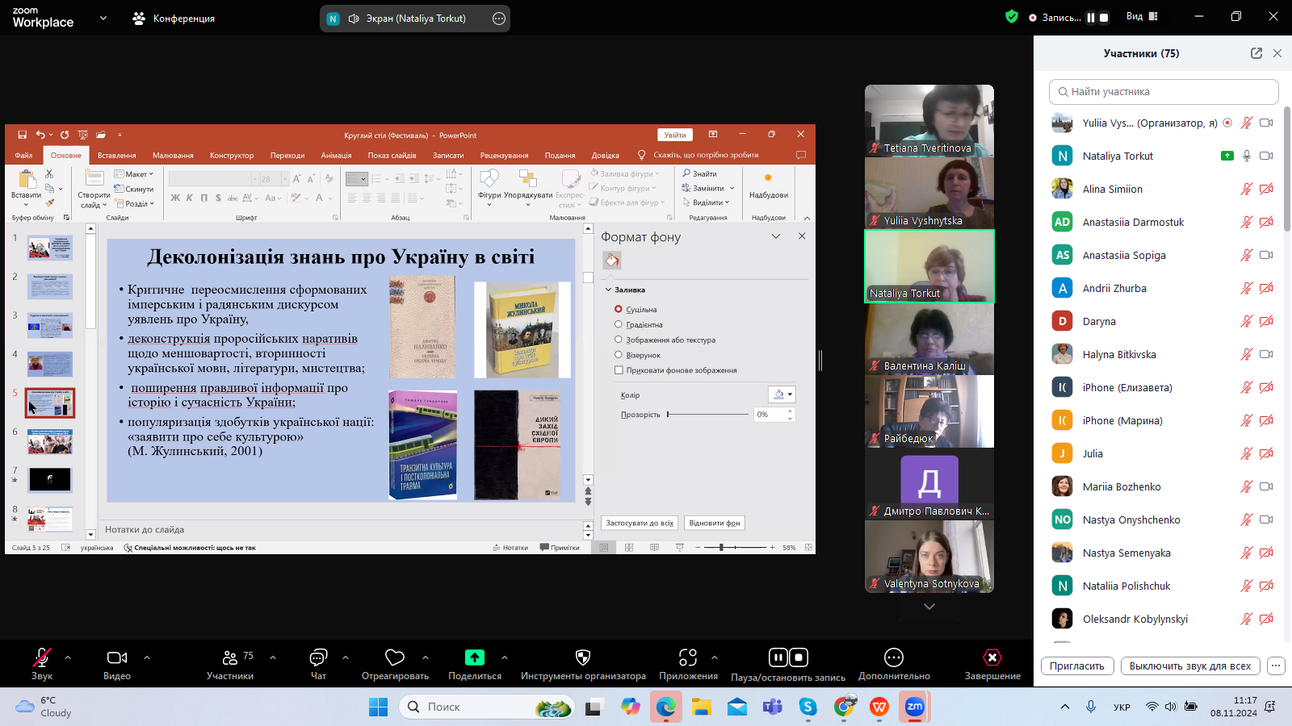Viewport: 1292px width, 726px height.
Task: Open the Zoom Chat panel
Action: click(x=318, y=658)
